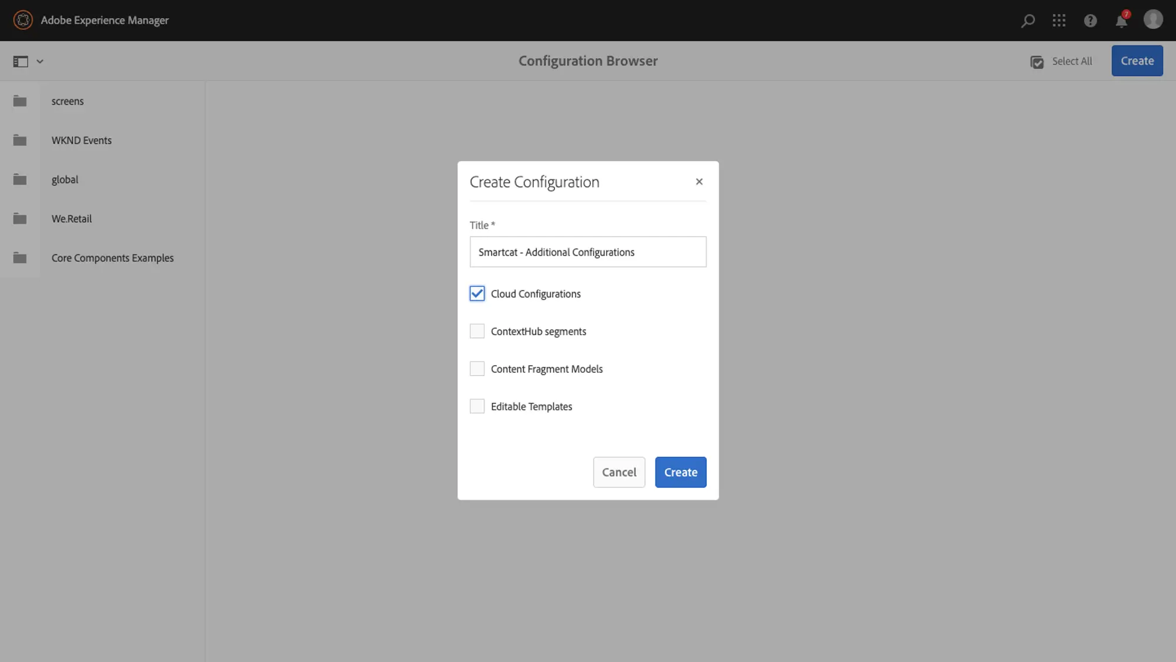Open the Core Components Examples row
Viewport: 1176px width, 662px height.
102,258
